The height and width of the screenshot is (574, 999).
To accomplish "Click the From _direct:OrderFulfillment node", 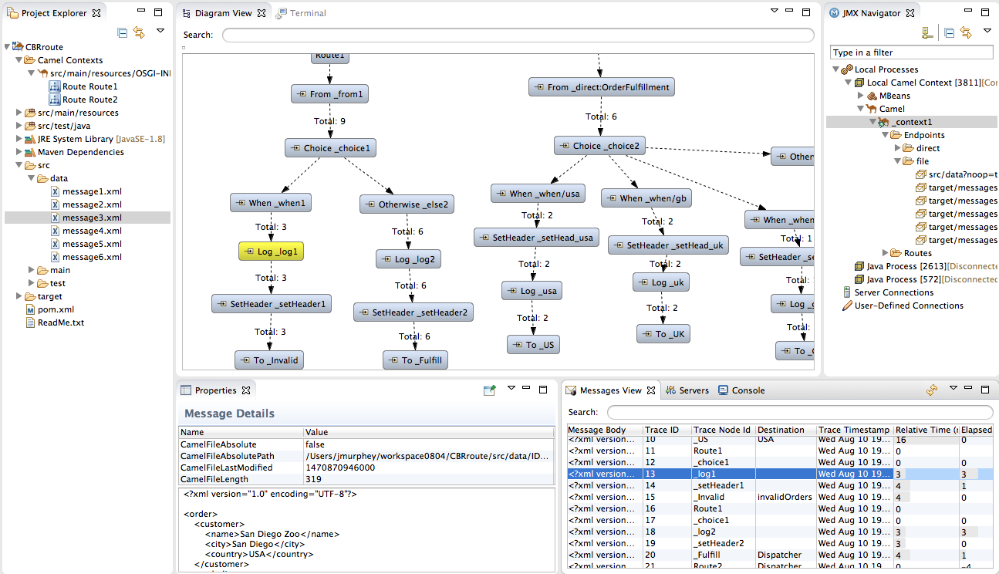I will [602, 87].
